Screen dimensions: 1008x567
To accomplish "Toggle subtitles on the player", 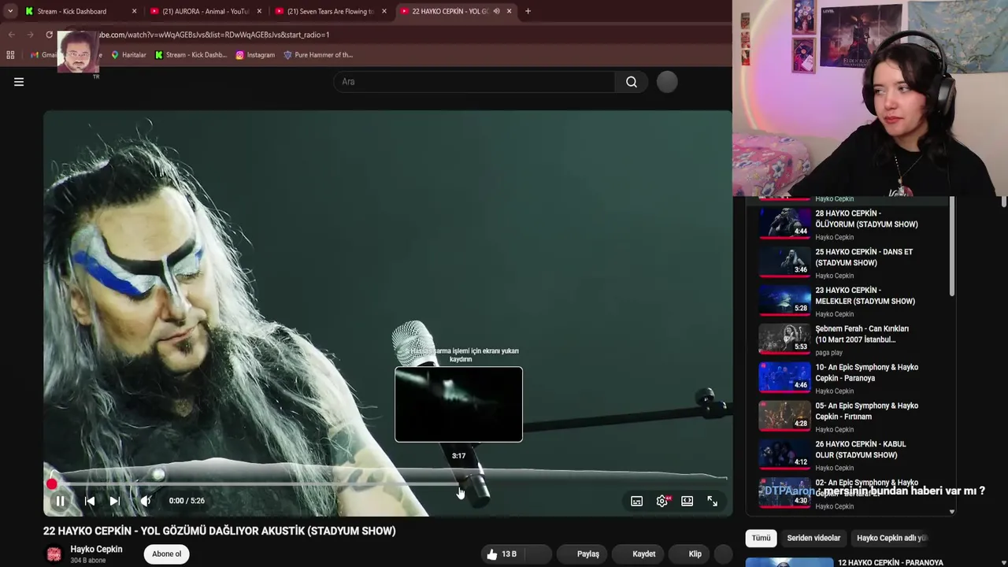I will [x=637, y=501].
